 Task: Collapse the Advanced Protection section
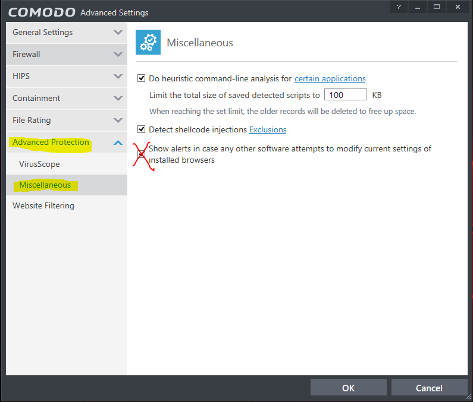coord(118,143)
